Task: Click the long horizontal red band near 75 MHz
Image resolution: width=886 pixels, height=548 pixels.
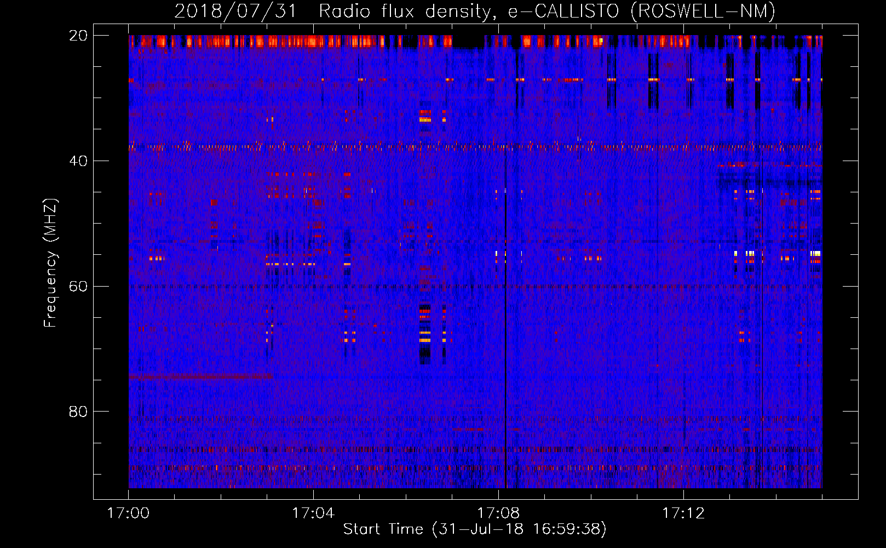Action: [x=201, y=376]
